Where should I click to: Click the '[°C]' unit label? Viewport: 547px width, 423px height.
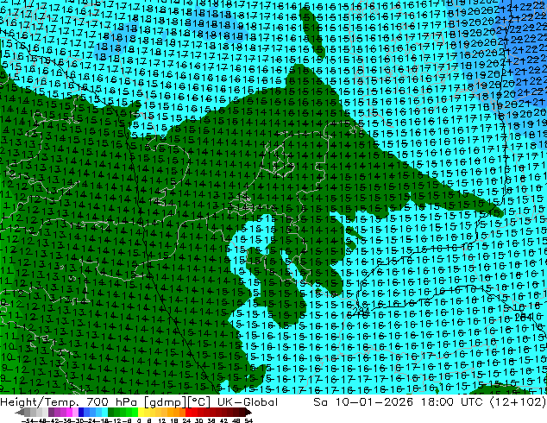199,402
